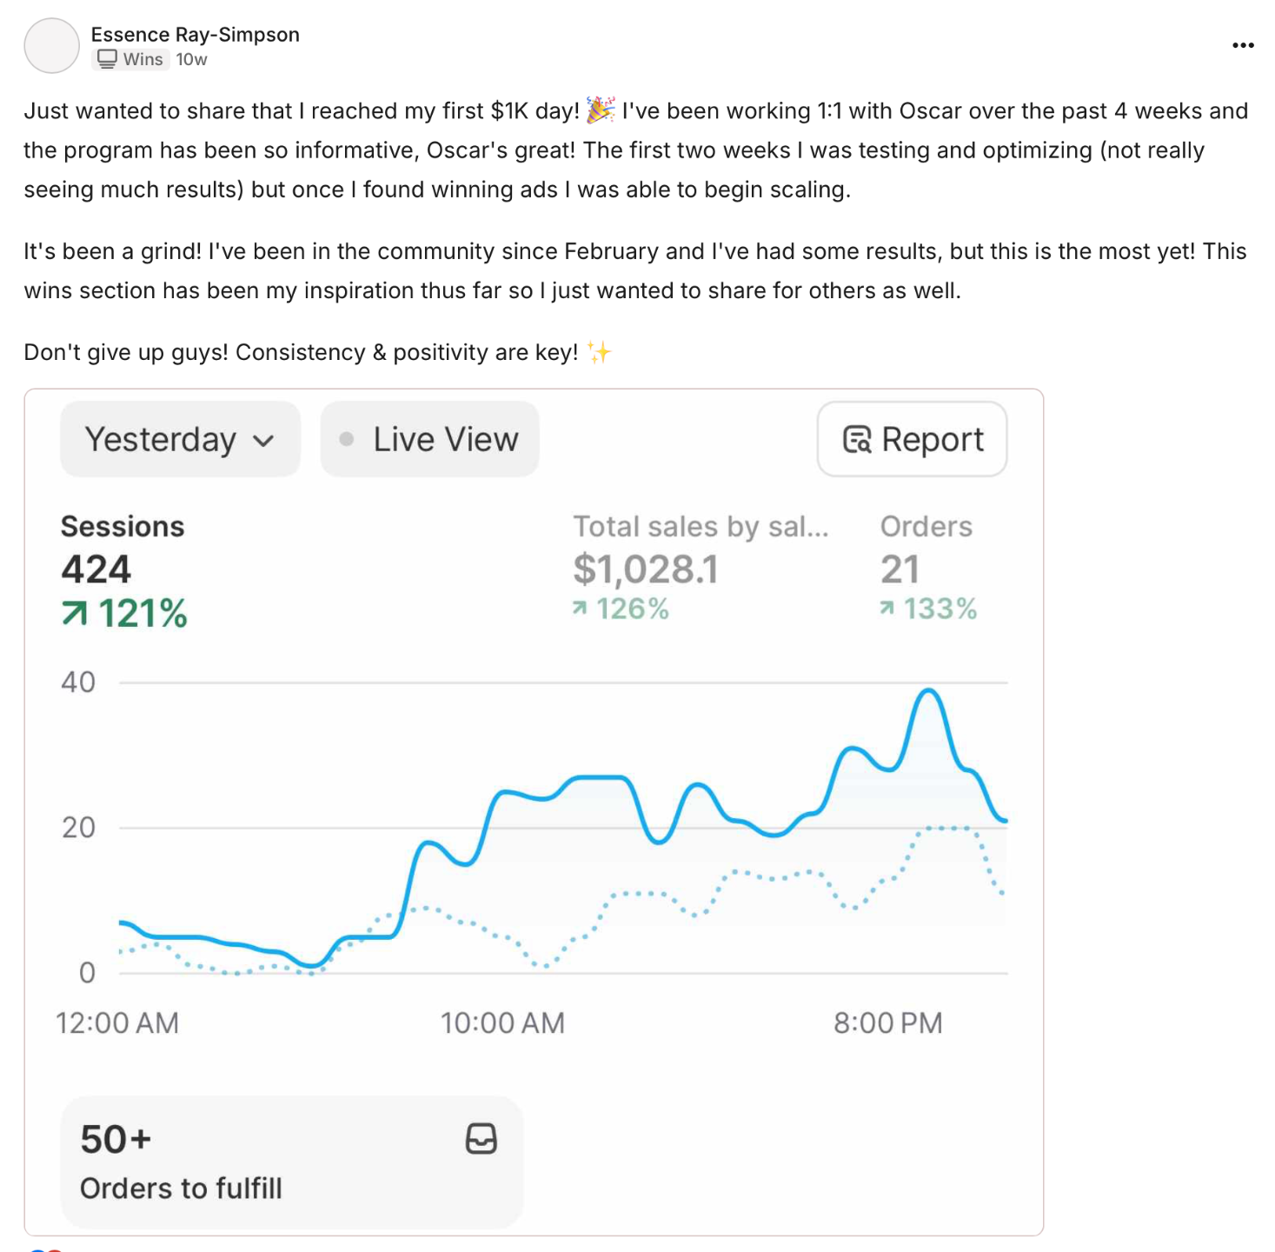Click the green Sessions up-arrow icon

75,615
